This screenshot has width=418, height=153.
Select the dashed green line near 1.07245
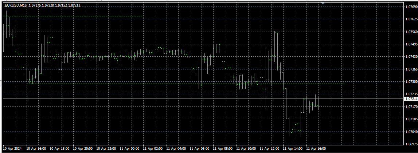[x=203, y=92]
